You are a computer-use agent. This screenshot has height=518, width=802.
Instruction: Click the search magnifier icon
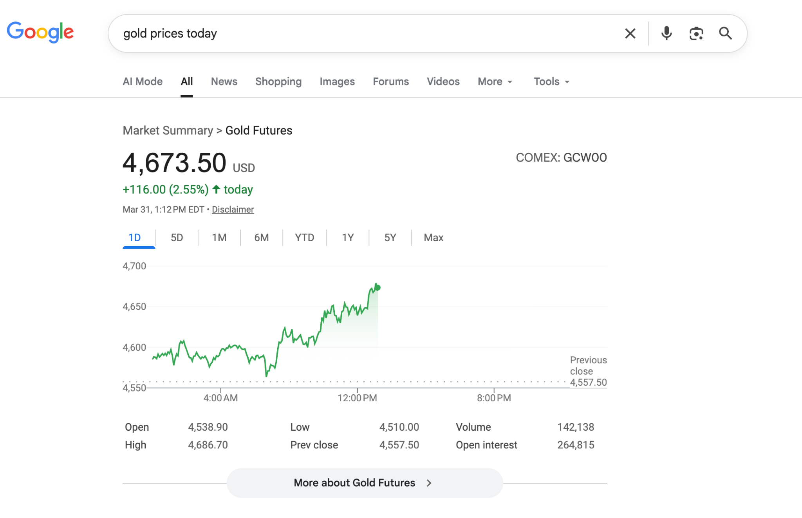pos(726,33)
